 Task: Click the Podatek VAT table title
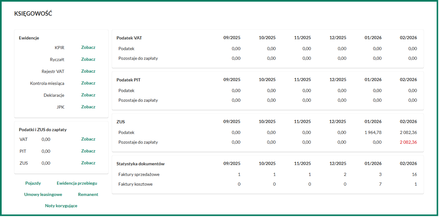[x=129, y=38]
